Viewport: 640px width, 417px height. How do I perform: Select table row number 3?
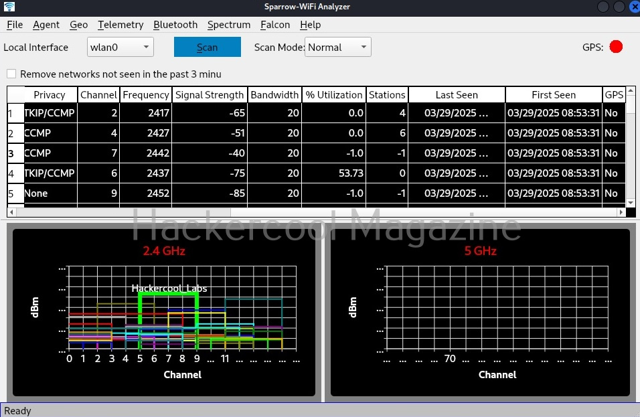15,153
